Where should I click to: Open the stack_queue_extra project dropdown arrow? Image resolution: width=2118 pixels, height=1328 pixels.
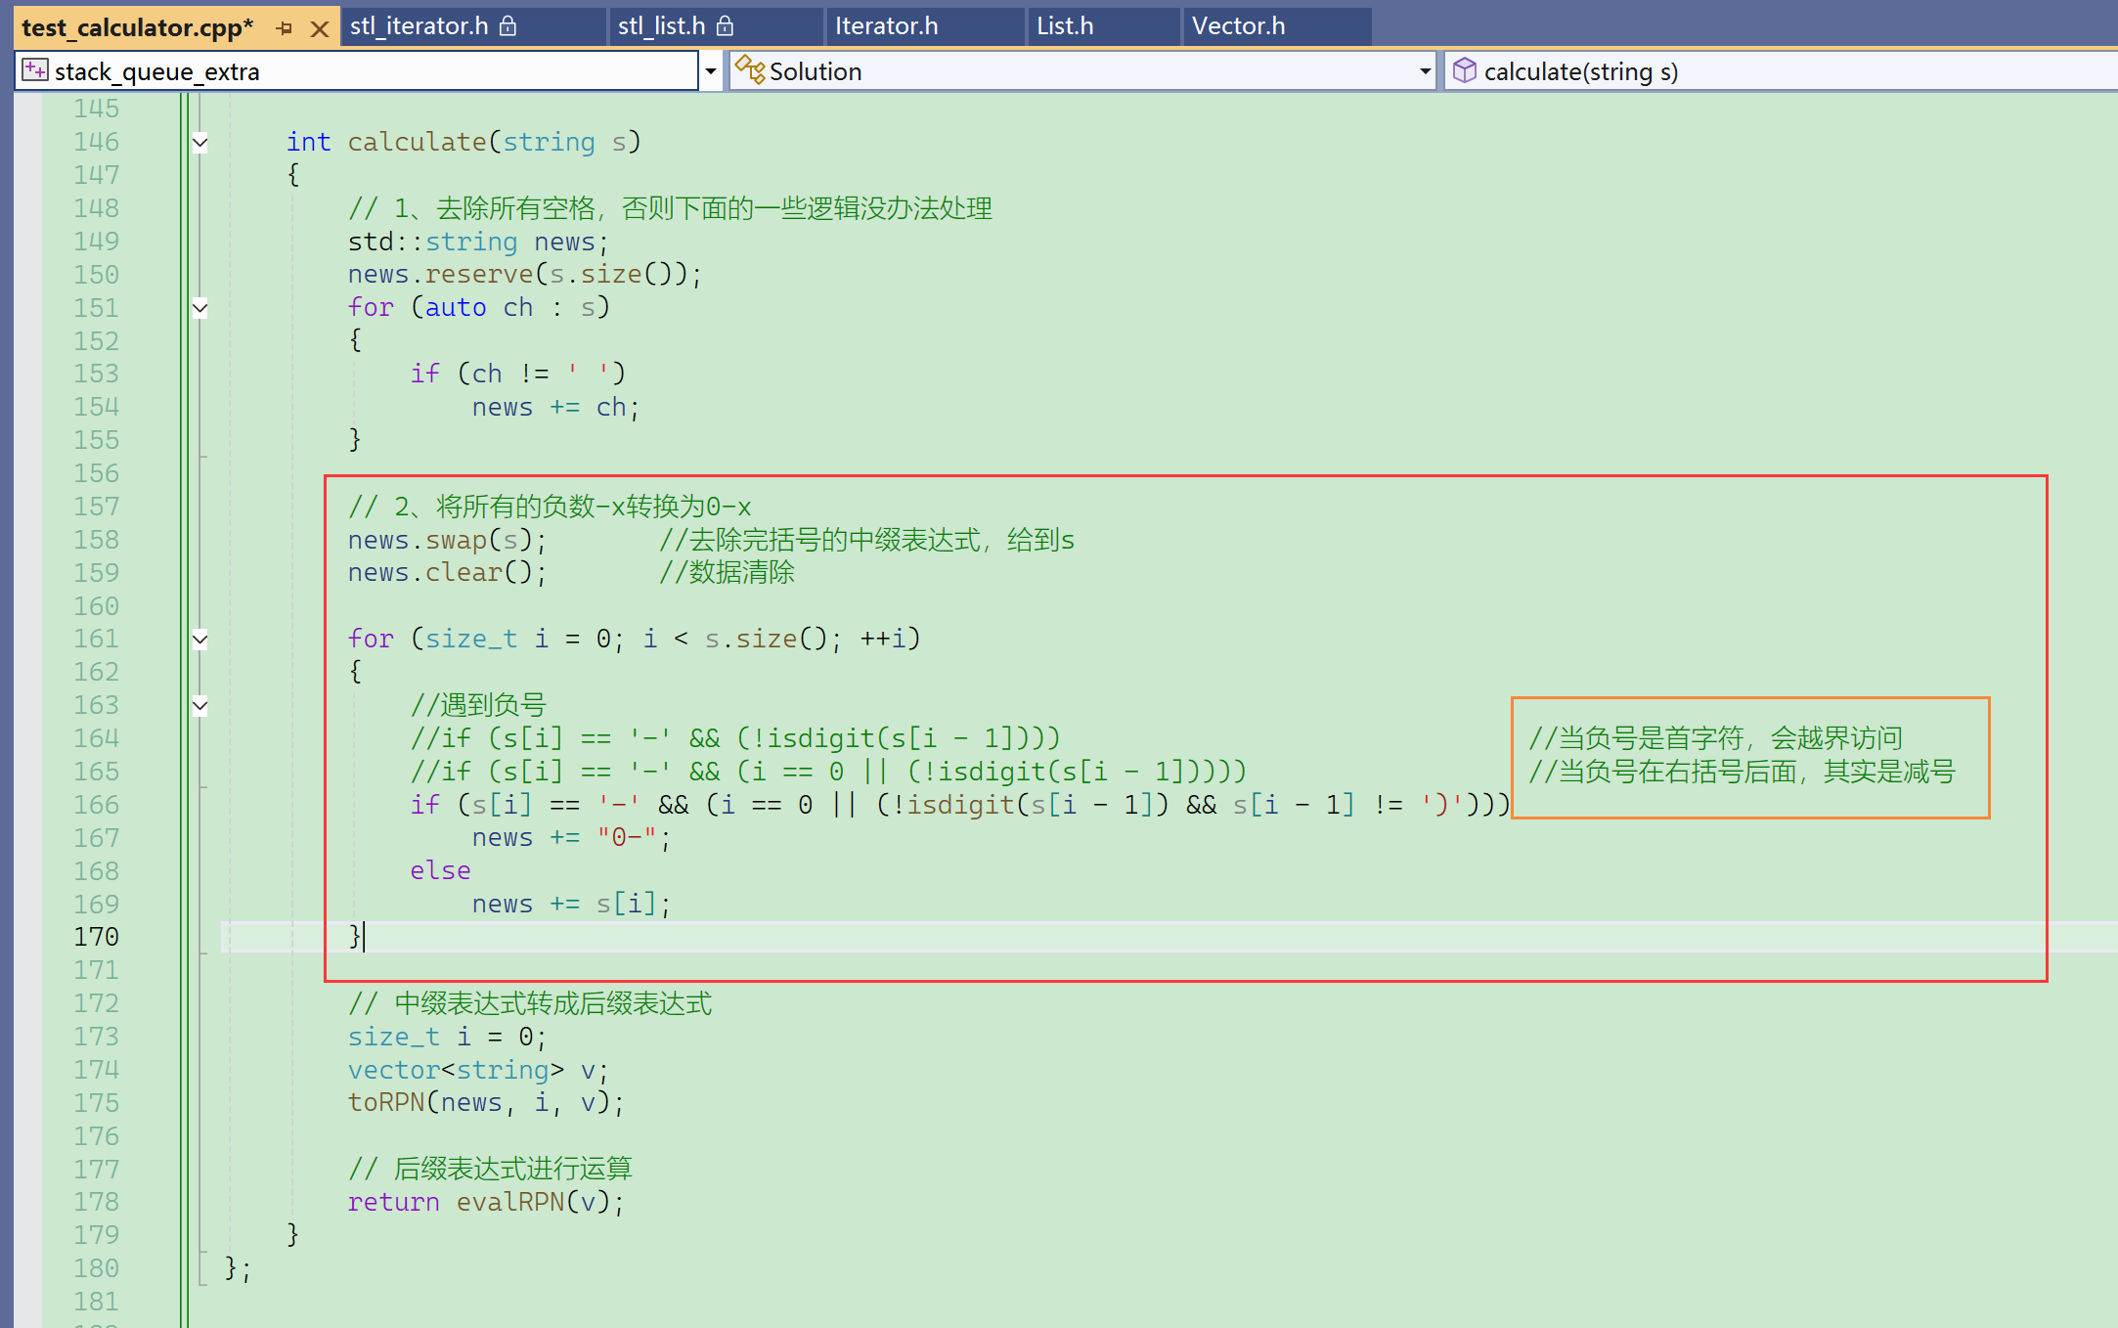pos(711,70)
